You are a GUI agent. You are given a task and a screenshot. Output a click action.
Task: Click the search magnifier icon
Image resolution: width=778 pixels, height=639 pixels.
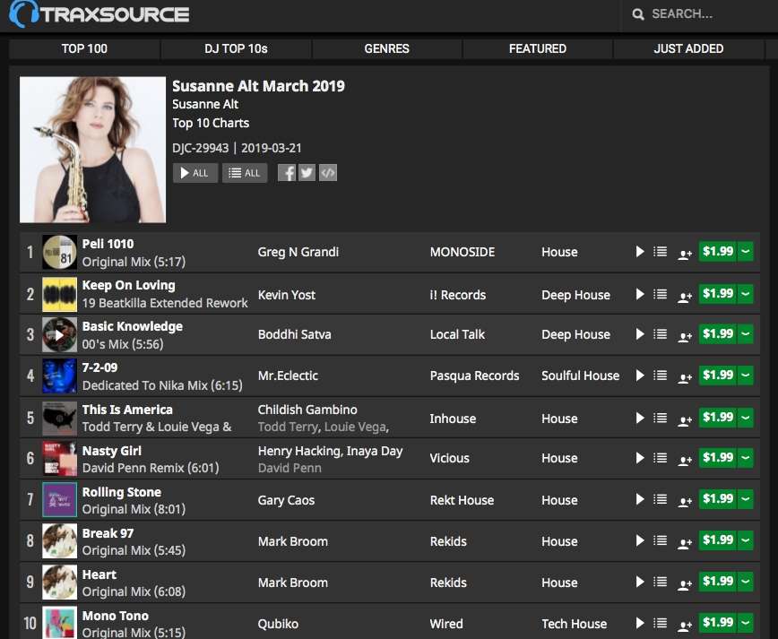pos(638,14)
